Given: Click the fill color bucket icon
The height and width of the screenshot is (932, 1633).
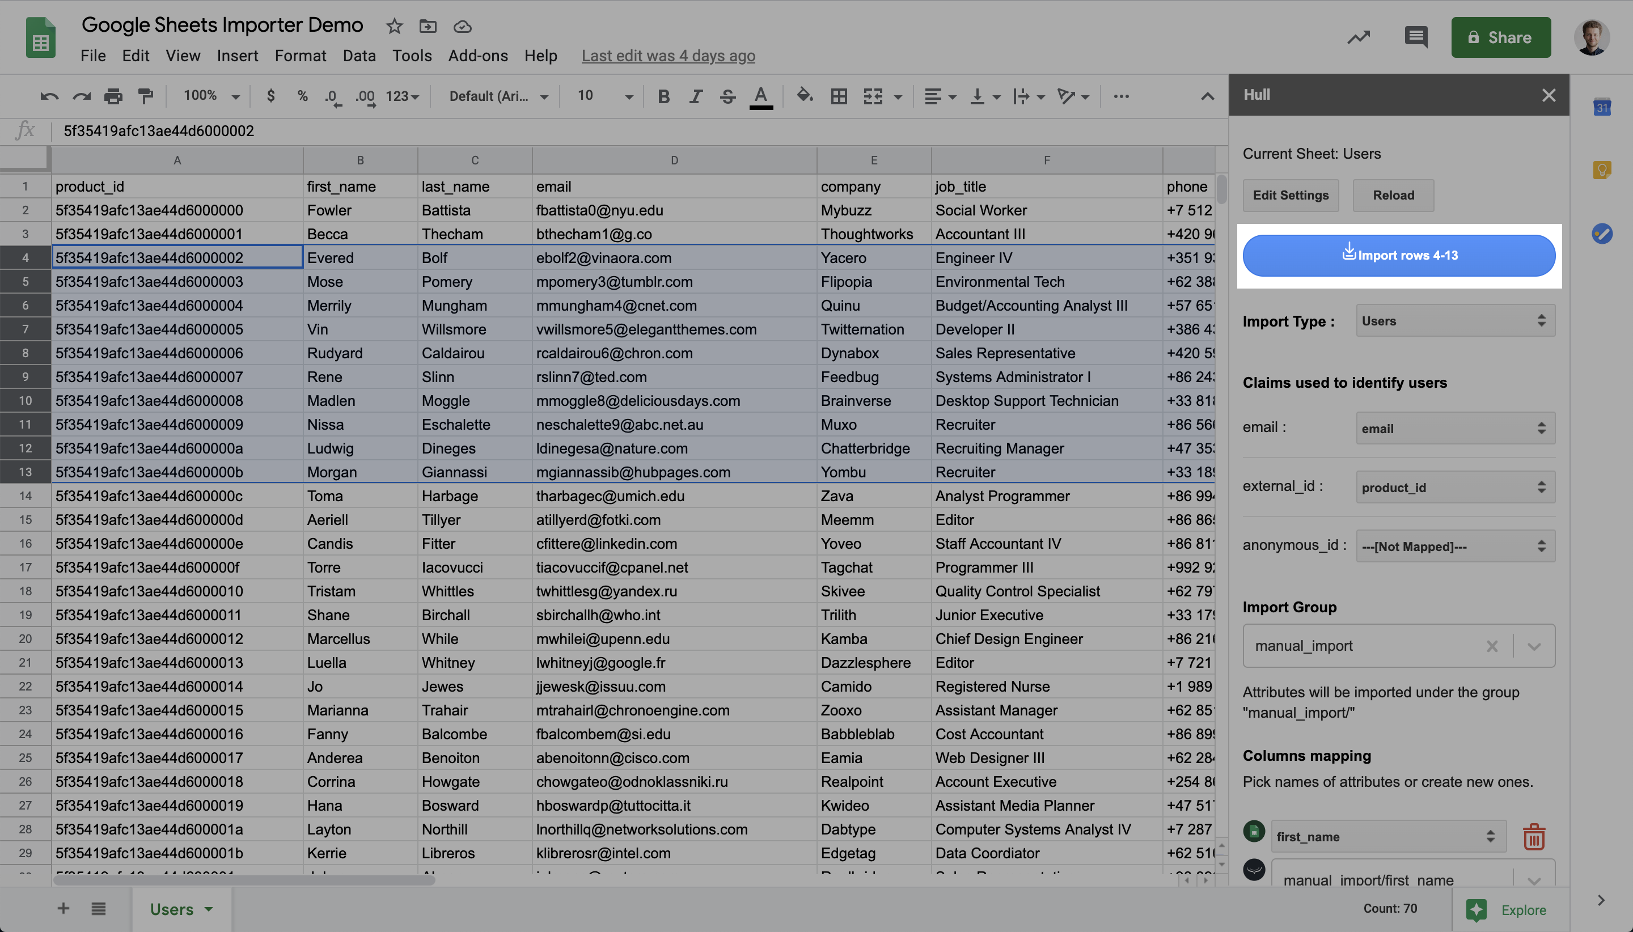Looking at the screenshot, I should [804, 96].
